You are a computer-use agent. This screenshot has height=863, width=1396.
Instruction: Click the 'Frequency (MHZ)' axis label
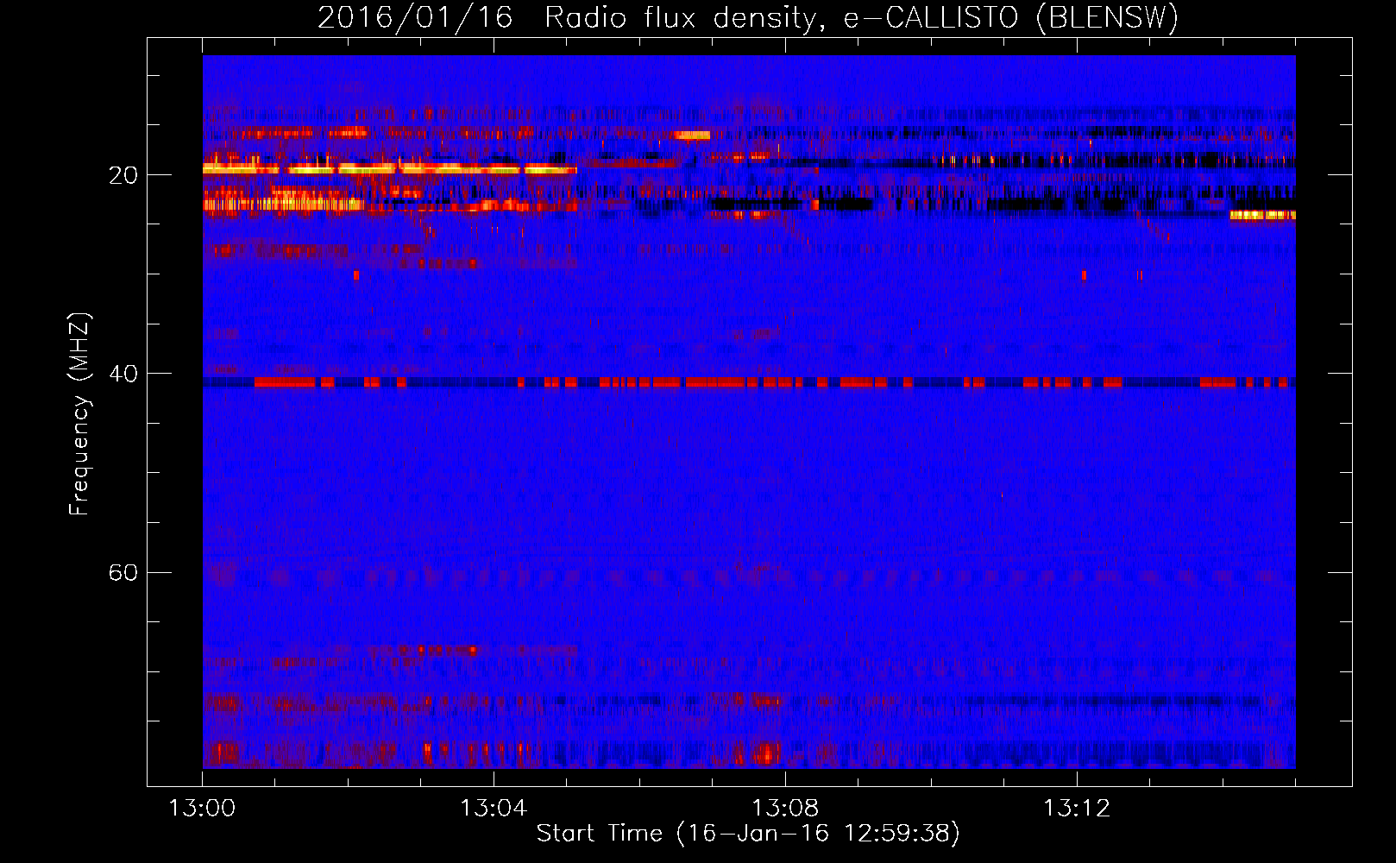click(79, 414)
